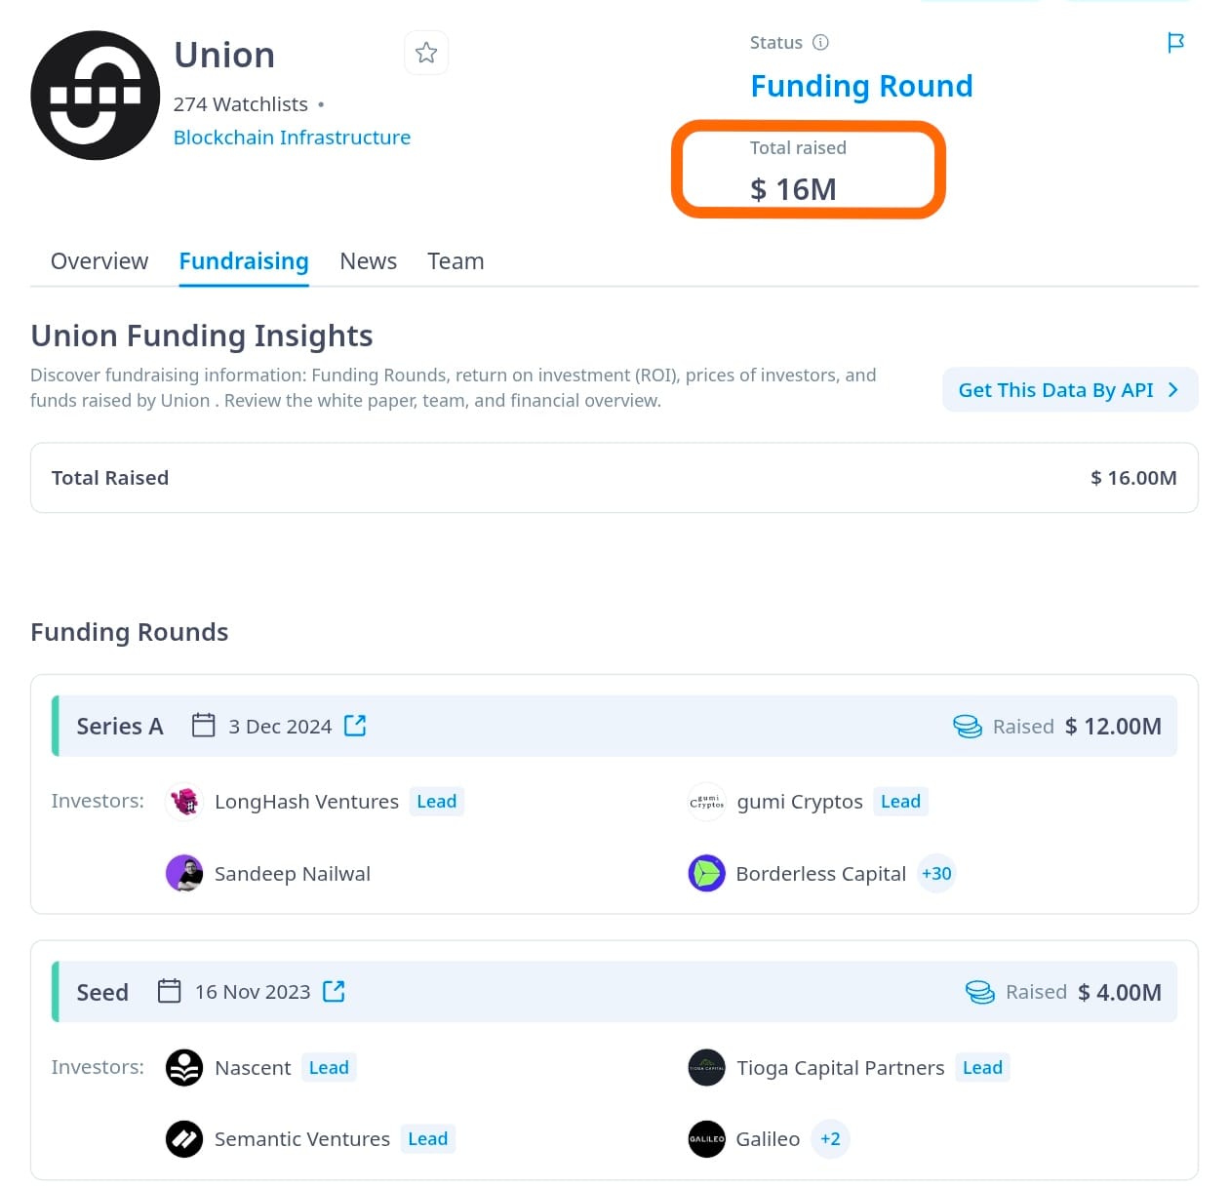This screenshot has height=1187, width=1229.
Task: Click Sandeep Nailwal investor name
Action: [x=293, y=874]
